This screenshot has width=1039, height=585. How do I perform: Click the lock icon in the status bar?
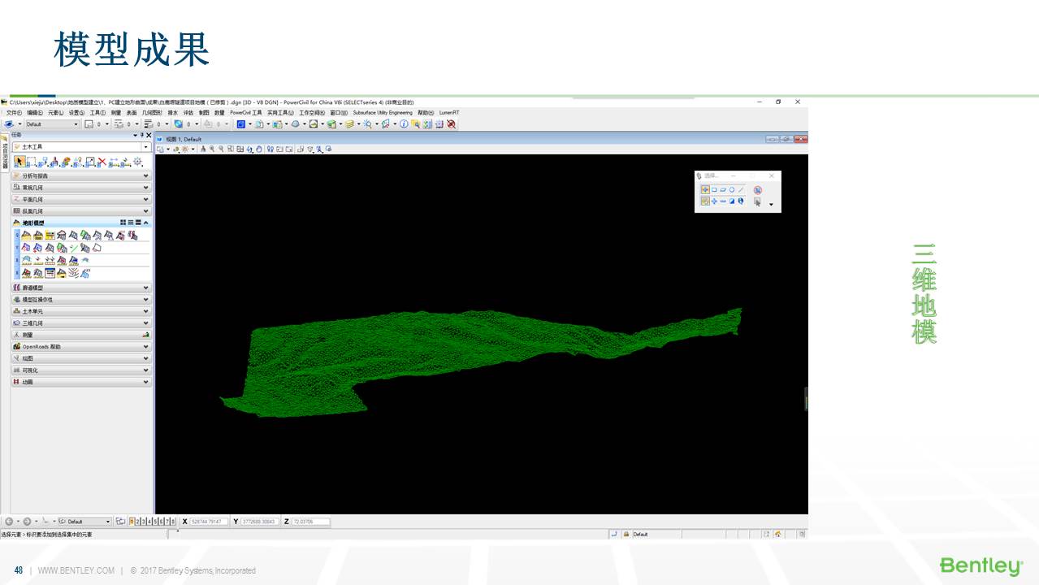pyautogui.click(x=626, y=535)
